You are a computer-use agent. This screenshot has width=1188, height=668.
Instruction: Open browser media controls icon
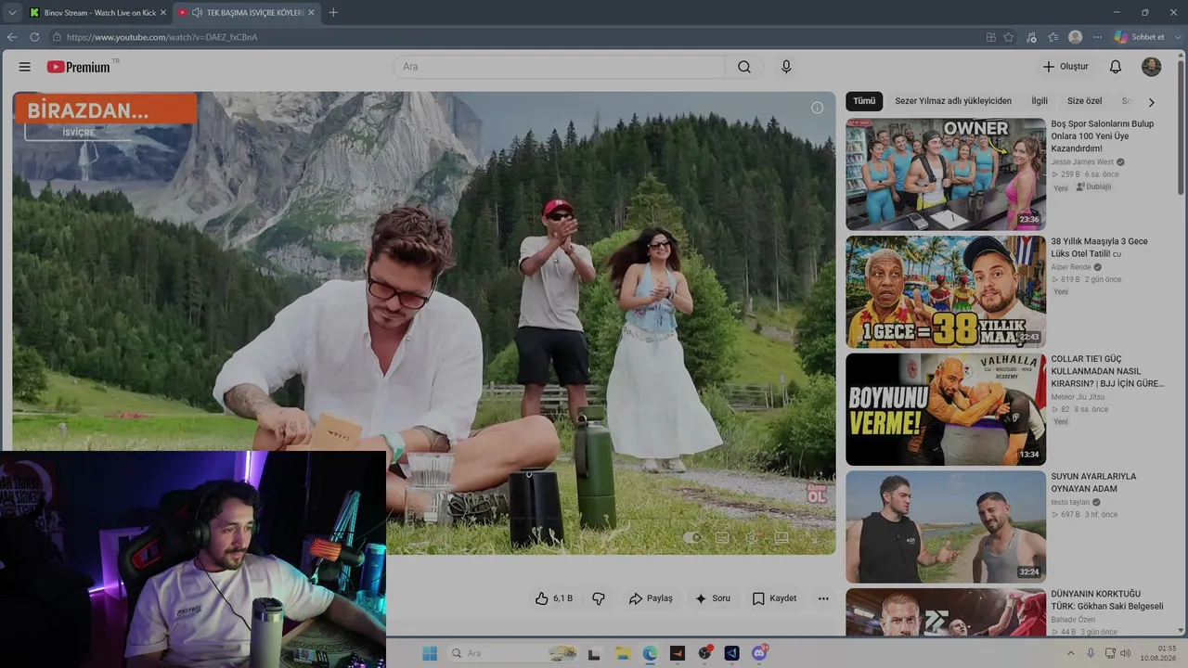tap(1031, 37)
